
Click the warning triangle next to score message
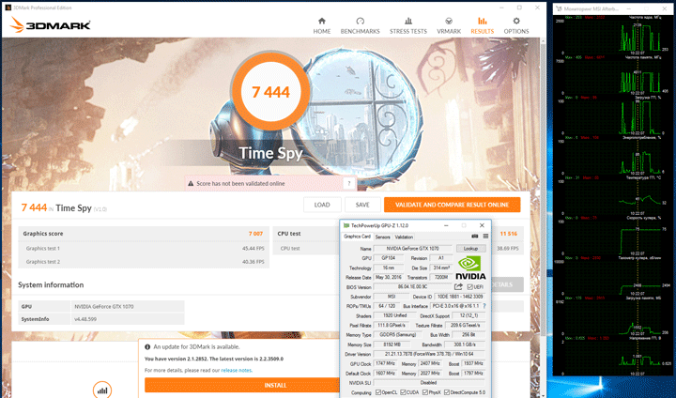click(x=191, y=184)
